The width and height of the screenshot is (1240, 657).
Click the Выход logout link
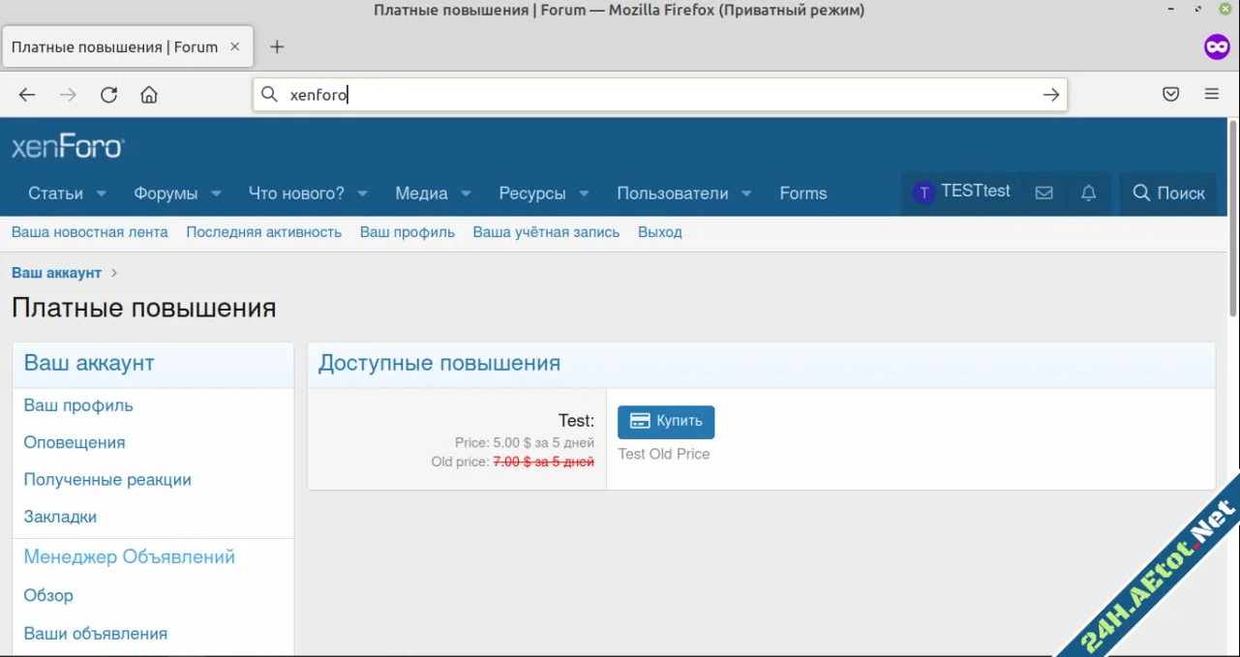coord(659,232)
